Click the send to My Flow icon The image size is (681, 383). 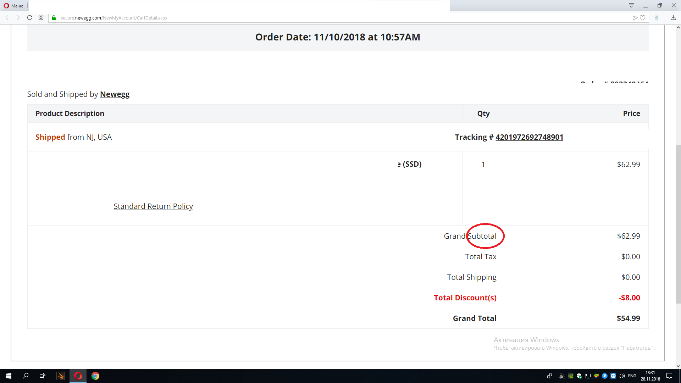(x=635, y=18)
